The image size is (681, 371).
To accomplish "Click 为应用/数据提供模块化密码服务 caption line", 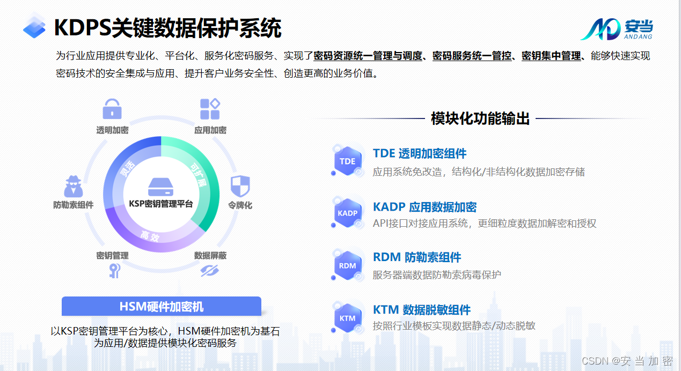I will point(165,343).
